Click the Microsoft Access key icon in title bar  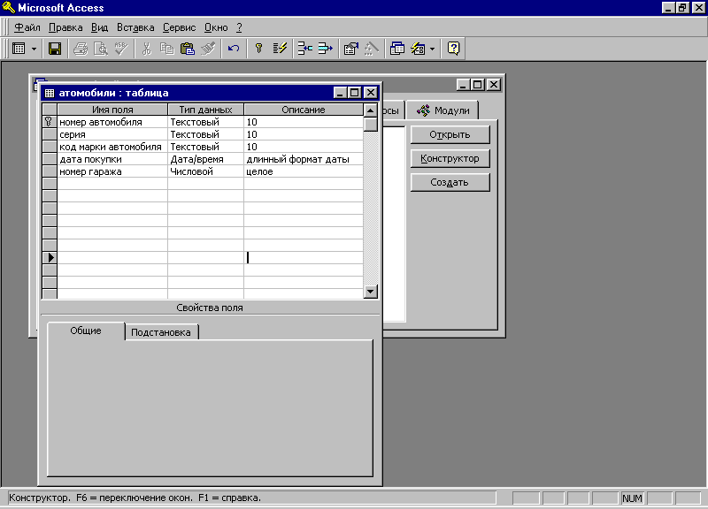tap(9, 7)
